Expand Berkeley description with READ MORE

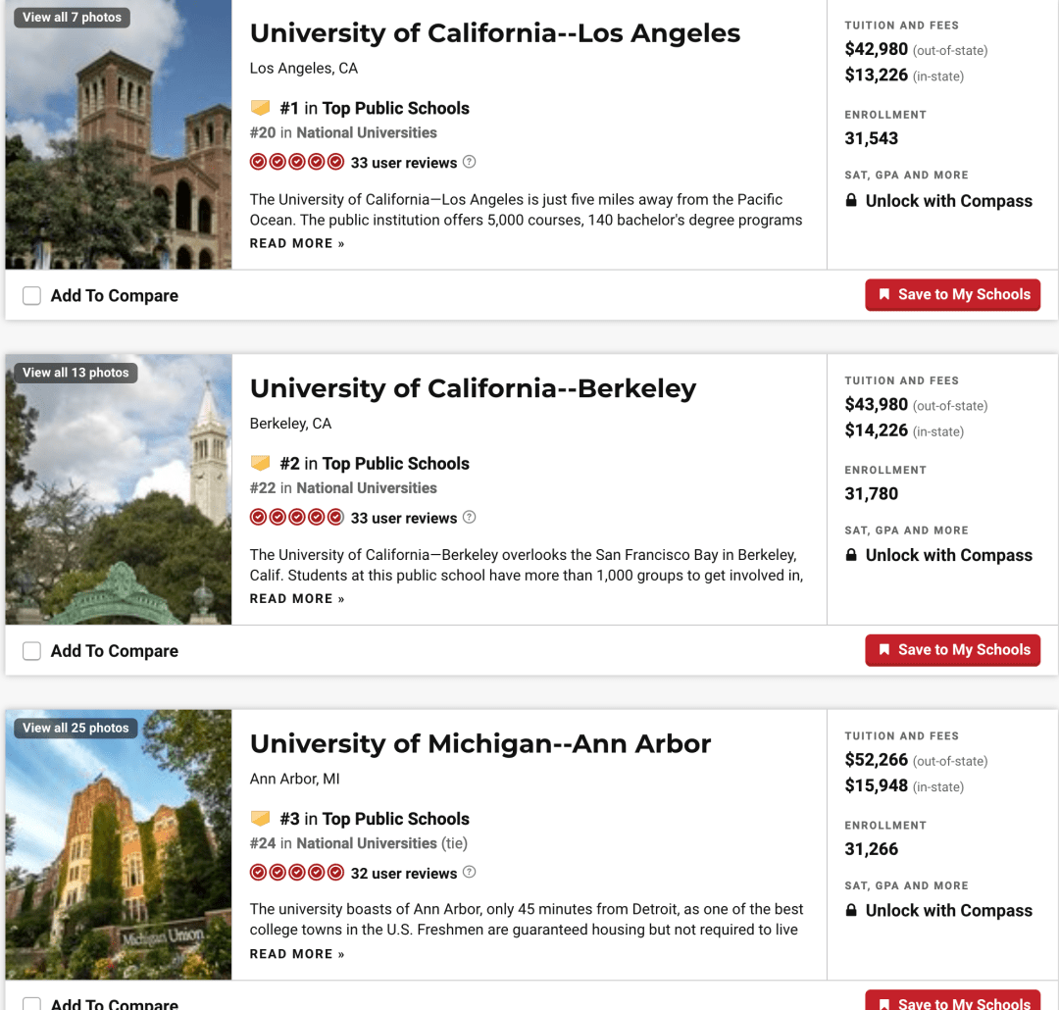pos(297,598)
